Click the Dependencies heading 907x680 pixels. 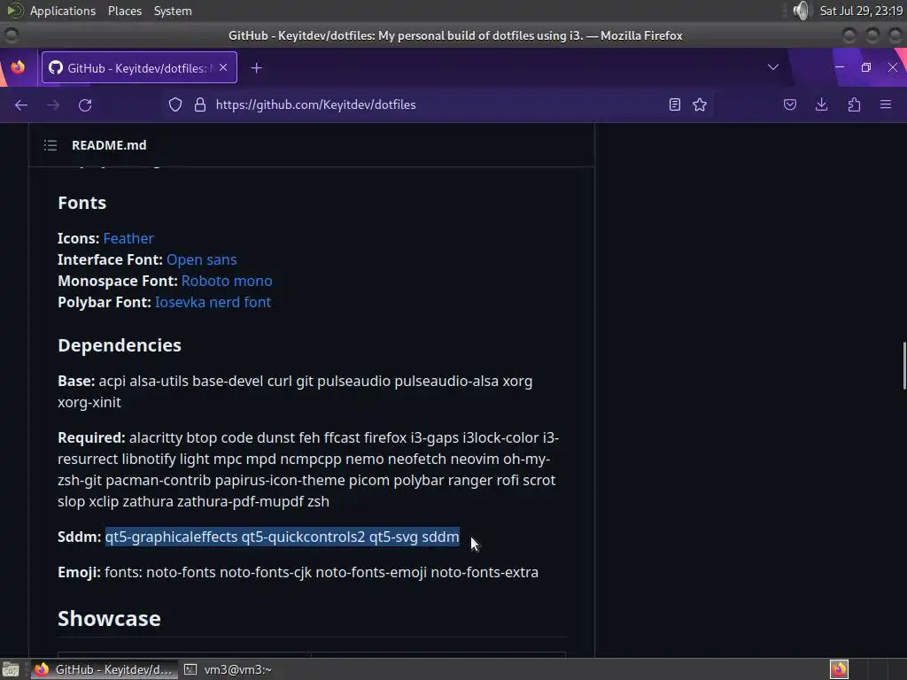tap(120, 345)
